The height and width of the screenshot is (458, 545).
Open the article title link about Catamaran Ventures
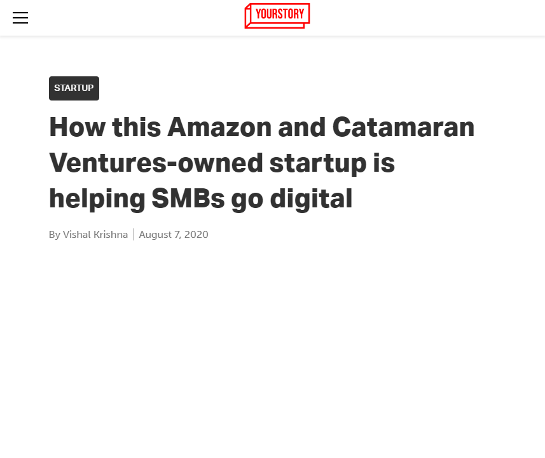[x=261, y=162]
